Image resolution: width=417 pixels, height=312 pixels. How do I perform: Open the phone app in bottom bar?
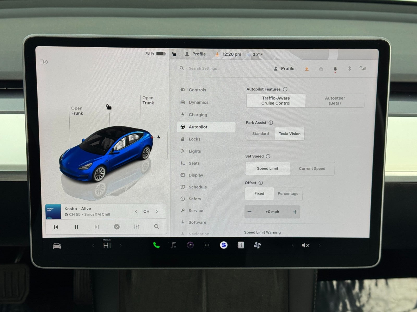pos(156,245)
